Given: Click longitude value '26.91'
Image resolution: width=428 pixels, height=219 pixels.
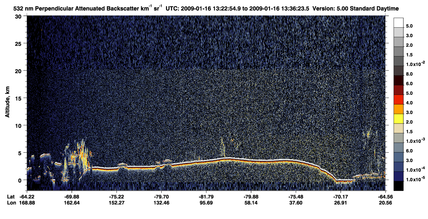Looking at the screenshot, I should [341, 203].
